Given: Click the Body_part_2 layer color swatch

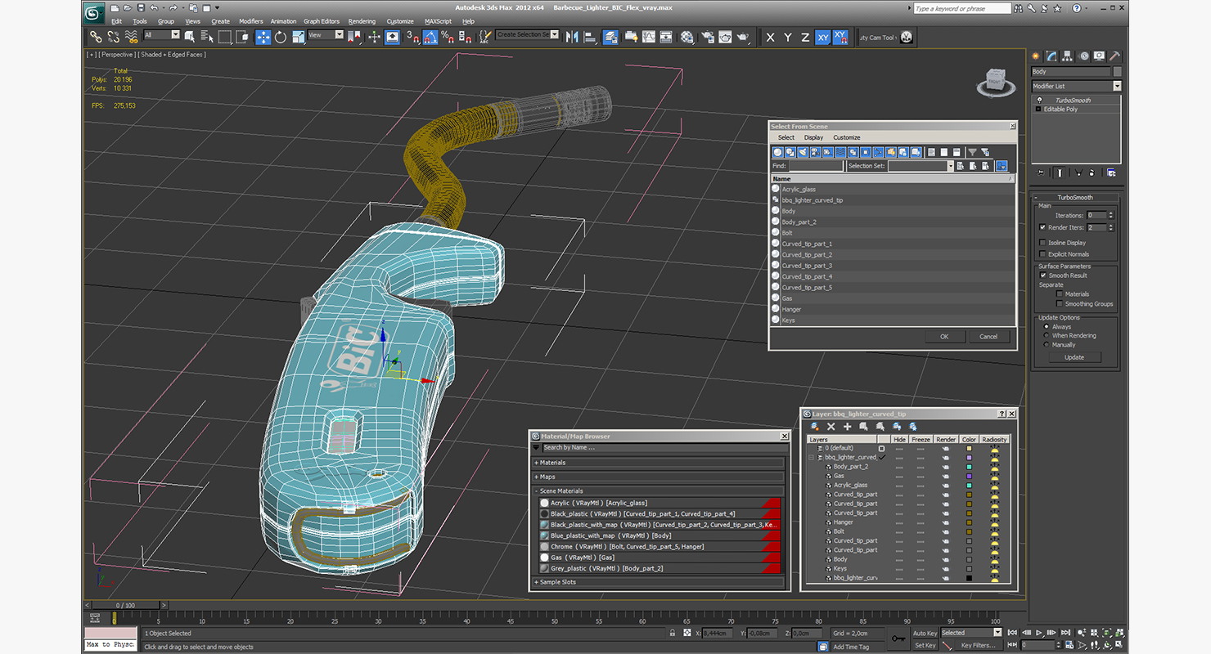Looking at the screenshot, I should pyautogui.click(x=969, y=467).
